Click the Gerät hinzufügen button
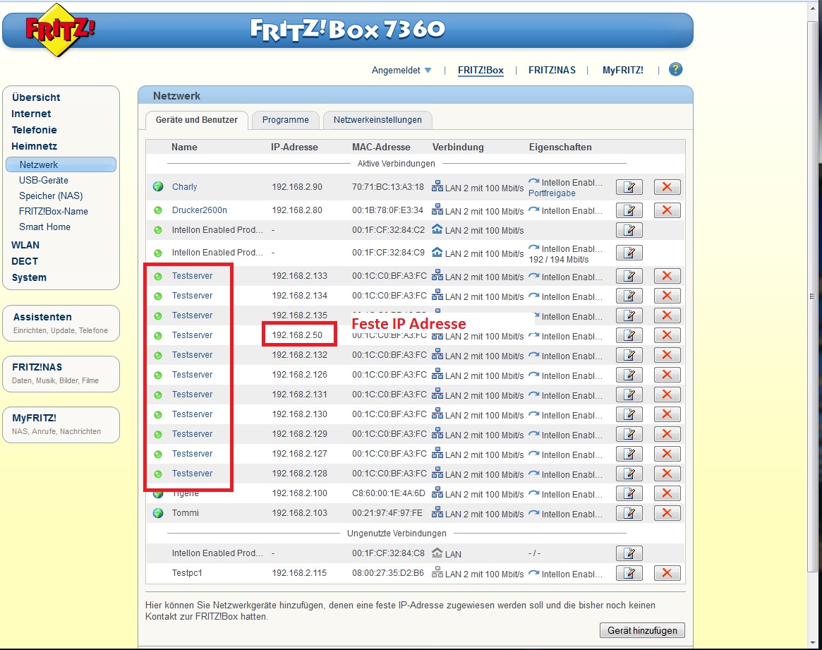Screen dimensions: 822x650 (x=641, y=630)
